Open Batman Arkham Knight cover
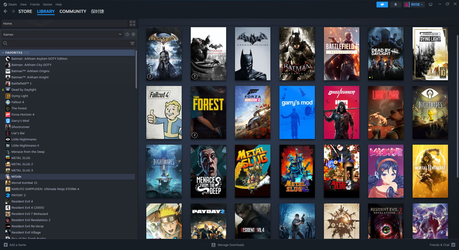The height and width of the screenshot is (250, 459). pyautogui.click(x=297, y=54)
